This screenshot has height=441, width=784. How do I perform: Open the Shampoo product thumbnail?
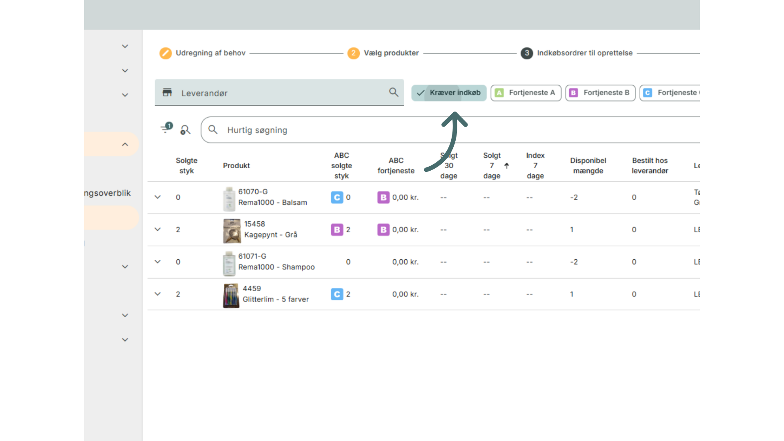point(229,263)
